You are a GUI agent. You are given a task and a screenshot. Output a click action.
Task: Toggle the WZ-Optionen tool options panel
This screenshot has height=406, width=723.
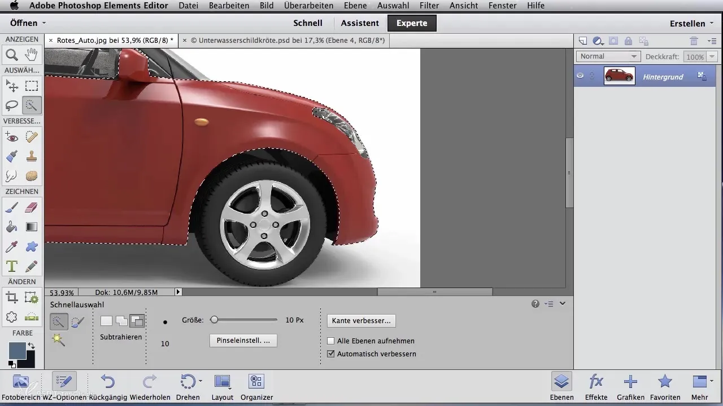click(x=64, y=387)
